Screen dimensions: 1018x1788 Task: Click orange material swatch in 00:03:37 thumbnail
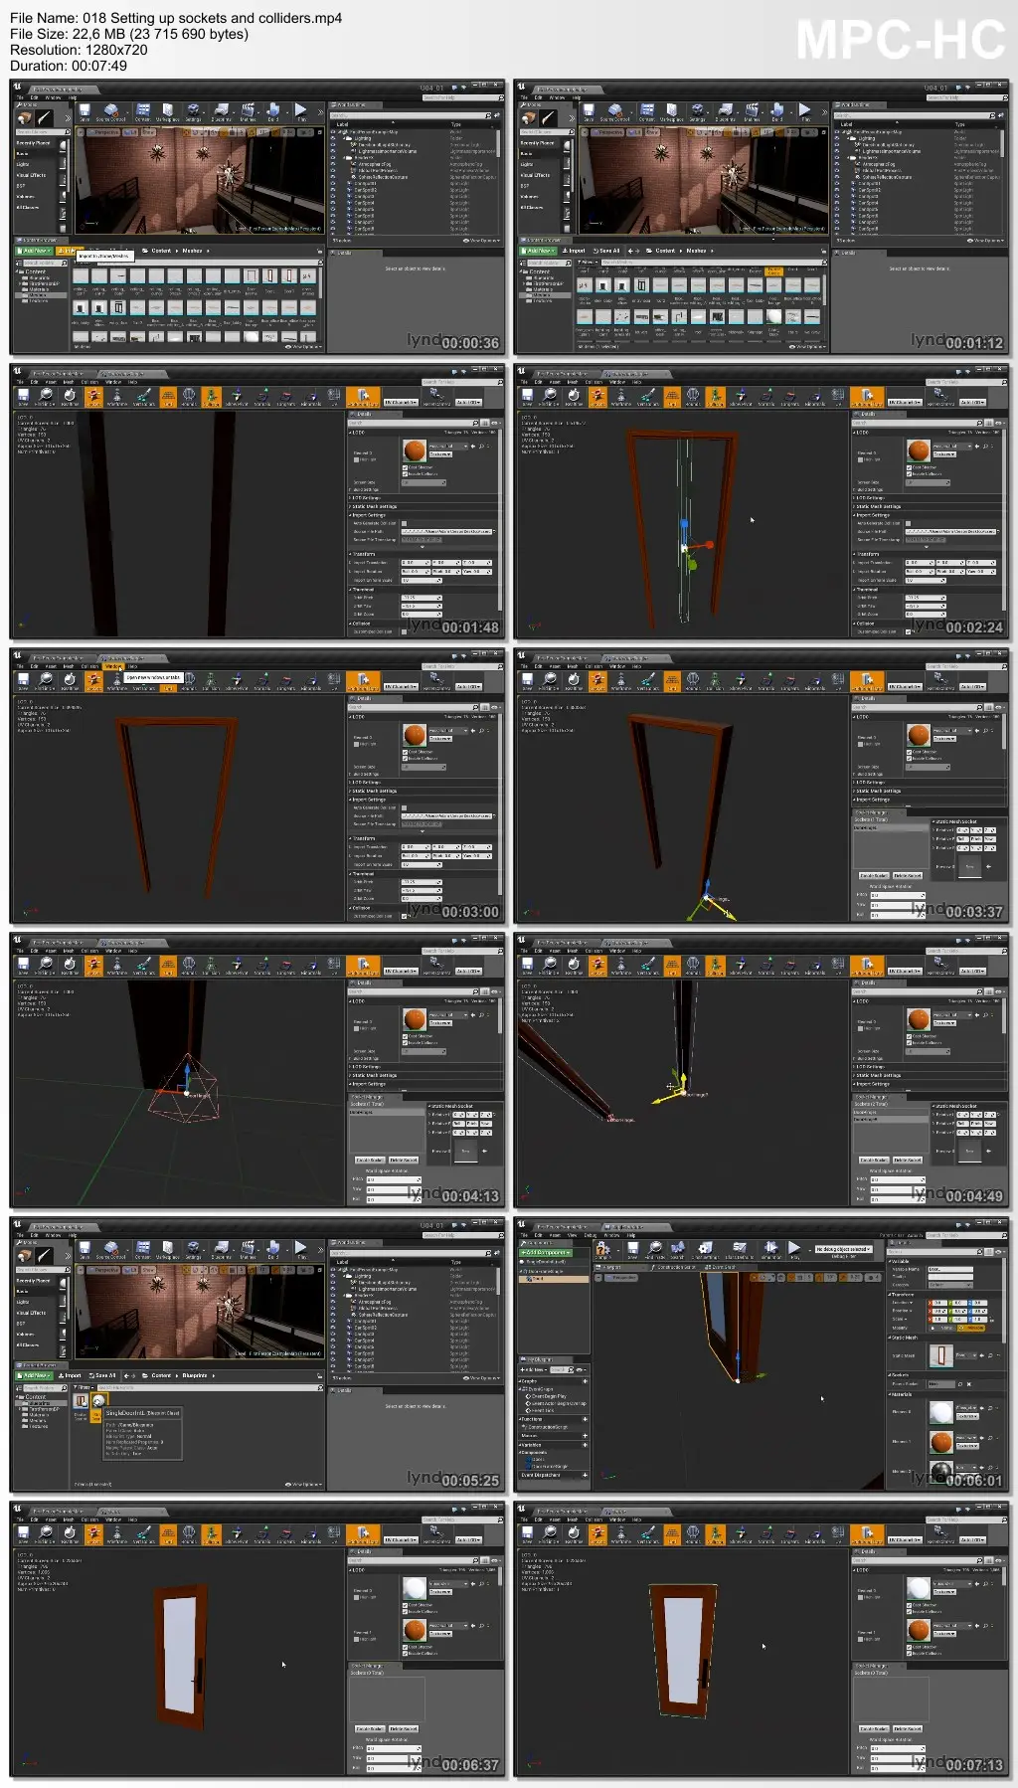click(919, 735)
